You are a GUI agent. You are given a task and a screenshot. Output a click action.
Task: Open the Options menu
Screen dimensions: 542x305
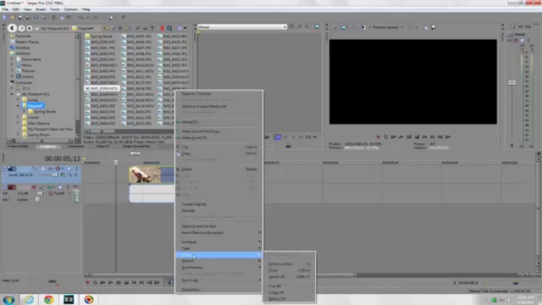coord(71,9)
